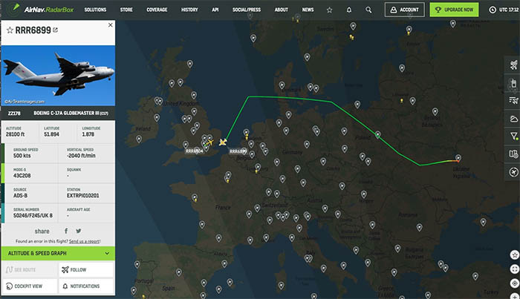This screenshot has height=299, width=520.
Task: Open the weather cloud layer icon
Action: tap(513, 119)
